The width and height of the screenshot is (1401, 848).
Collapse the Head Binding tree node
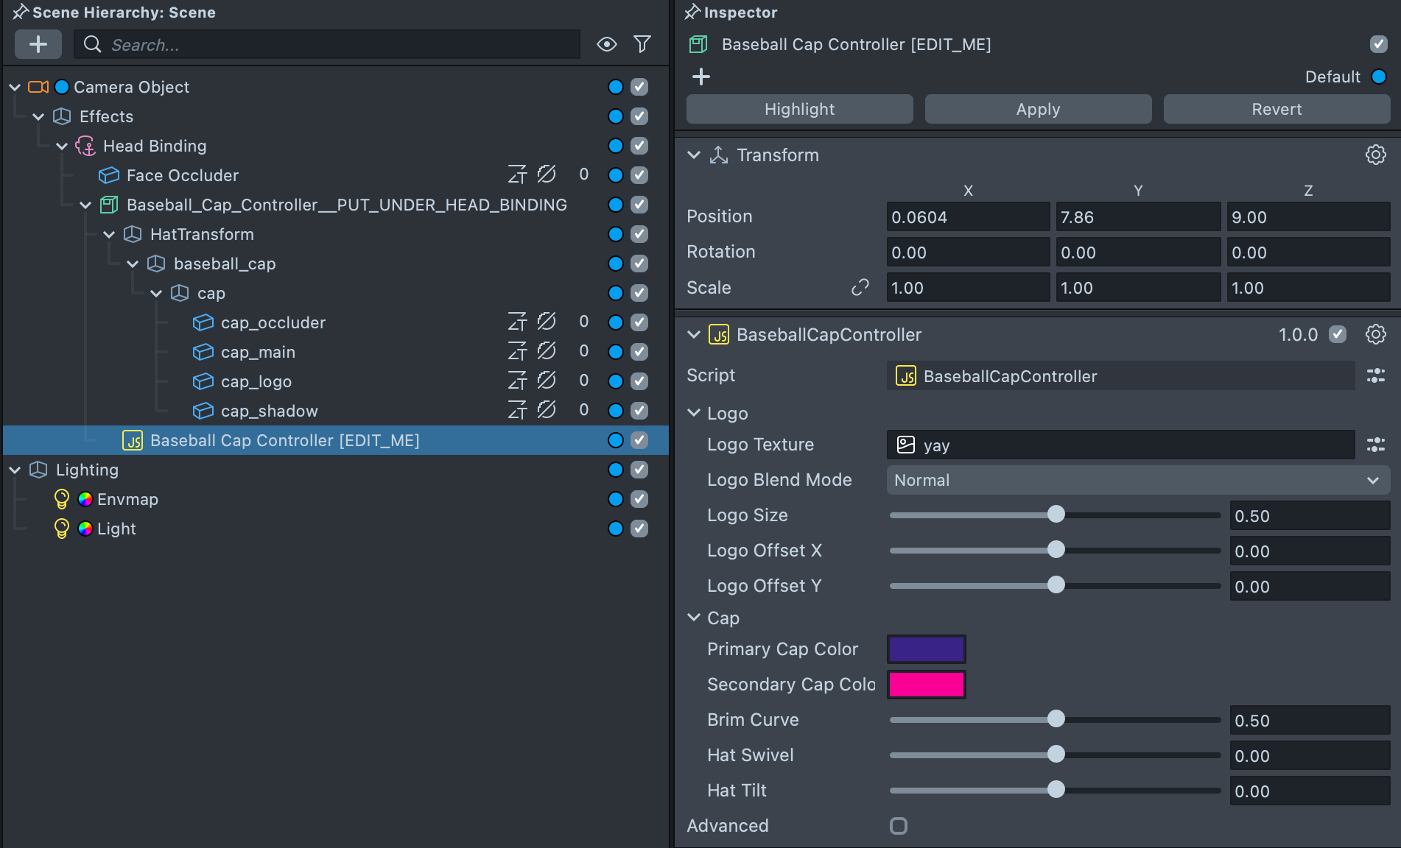[62, 146]
